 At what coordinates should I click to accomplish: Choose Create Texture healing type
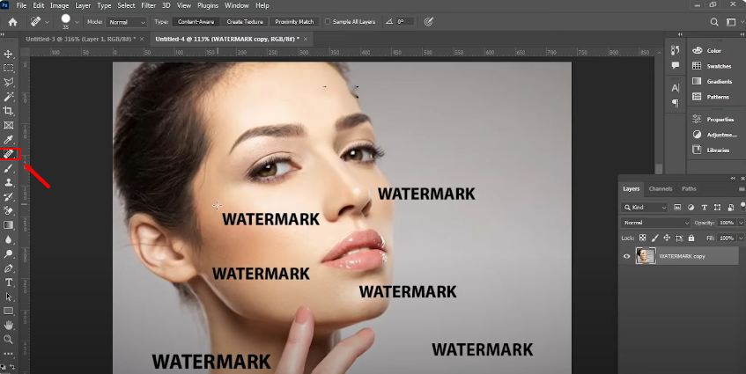245,22
